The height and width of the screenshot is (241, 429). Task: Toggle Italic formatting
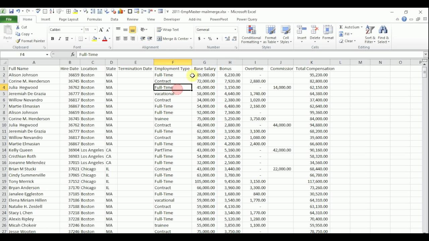(x=60, y=39)
